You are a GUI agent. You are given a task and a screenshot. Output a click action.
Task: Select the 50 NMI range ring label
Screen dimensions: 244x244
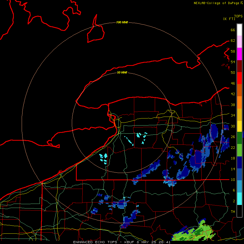point(122,72)
